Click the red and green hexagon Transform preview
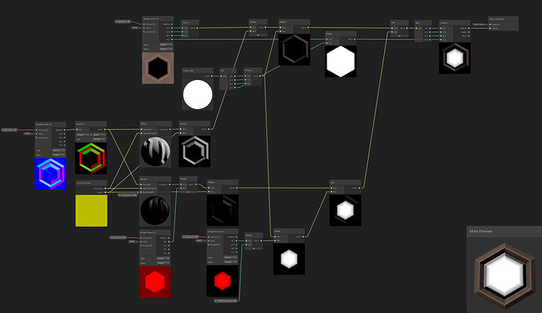542x313 pixels. [91, 158]
